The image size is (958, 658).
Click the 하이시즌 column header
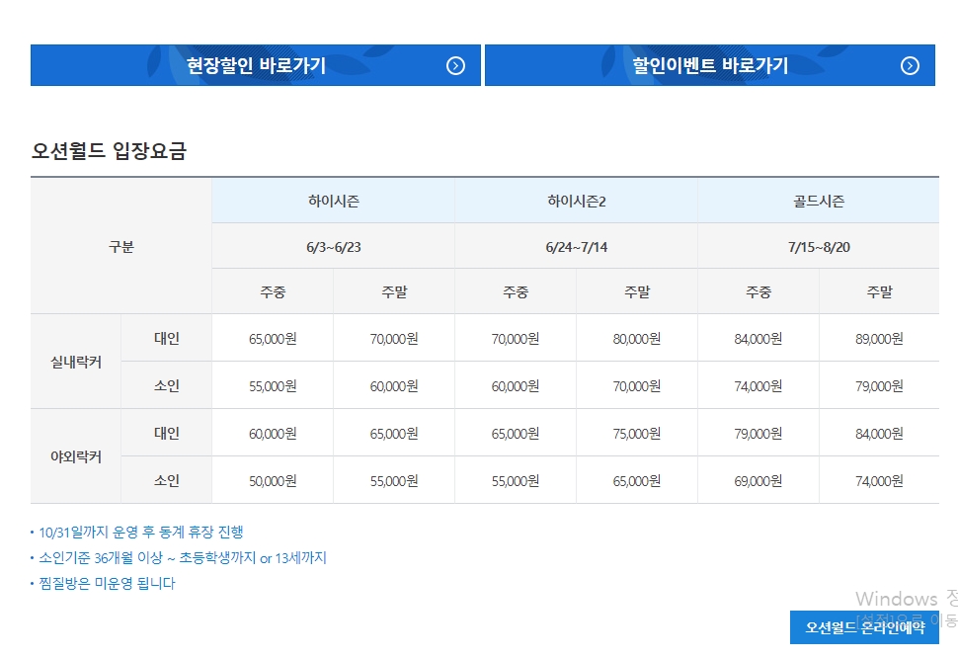[334, 201]
